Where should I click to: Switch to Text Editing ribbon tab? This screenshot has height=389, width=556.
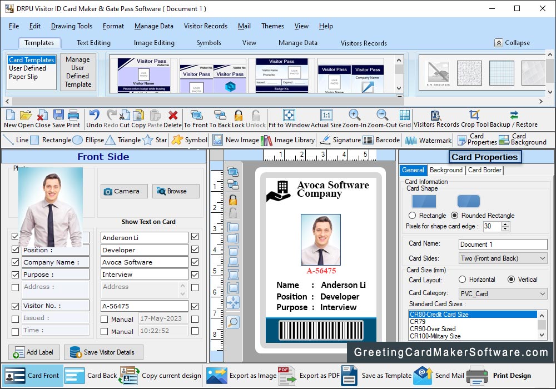[x=93, y=43]
